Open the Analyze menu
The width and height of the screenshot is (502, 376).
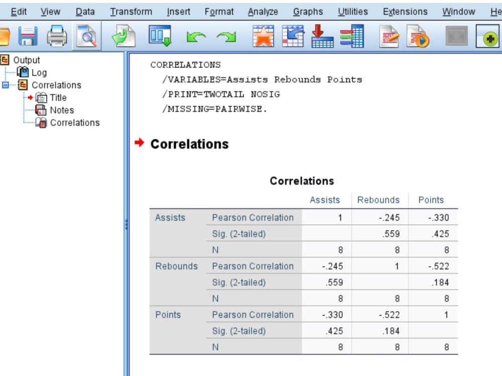pyautogui.click(x=263, y=12)
